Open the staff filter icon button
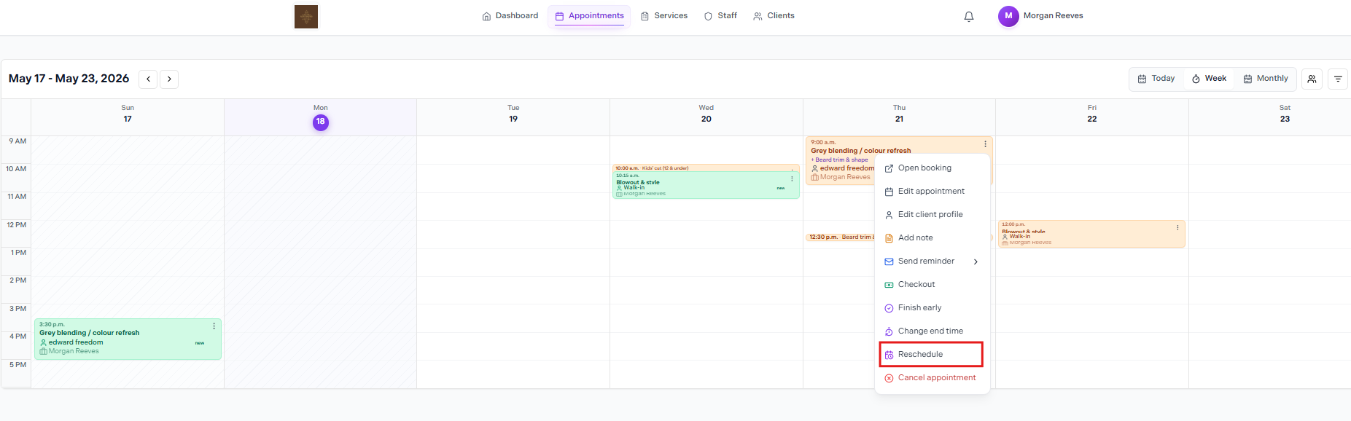Viewport: 1351px width, 421px height. pos(1312,79)
